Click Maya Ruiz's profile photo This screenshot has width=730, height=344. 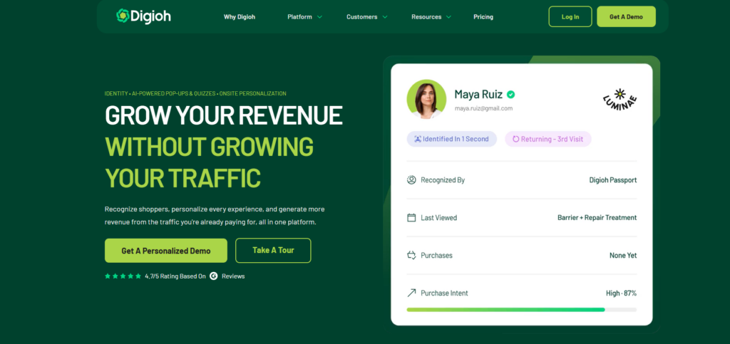click(426, 99)
